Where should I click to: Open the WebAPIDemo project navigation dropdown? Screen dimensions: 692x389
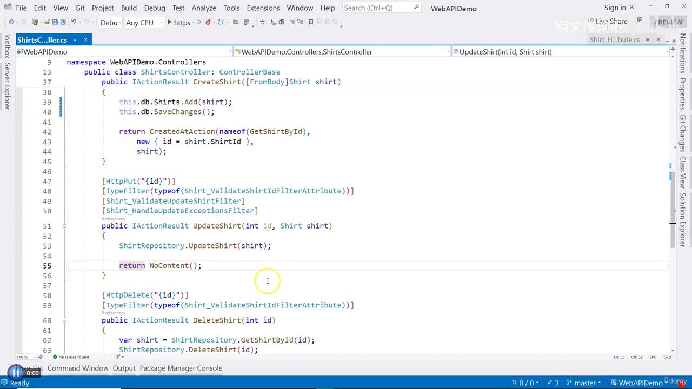[124, 52]
